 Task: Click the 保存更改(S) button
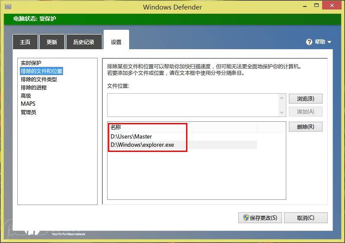click(260, 218)
